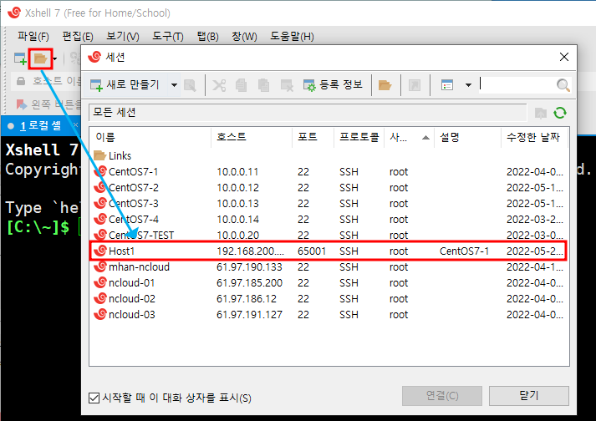Select the mhan-ncloud session
This screenshot has height=421, width=596.
click(x=329, y=267)
